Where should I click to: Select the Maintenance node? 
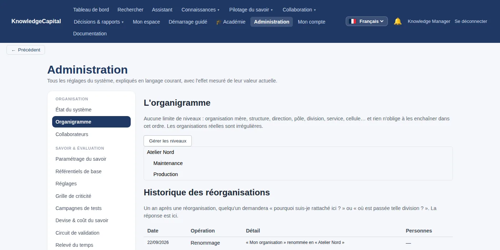coord(168,163)
